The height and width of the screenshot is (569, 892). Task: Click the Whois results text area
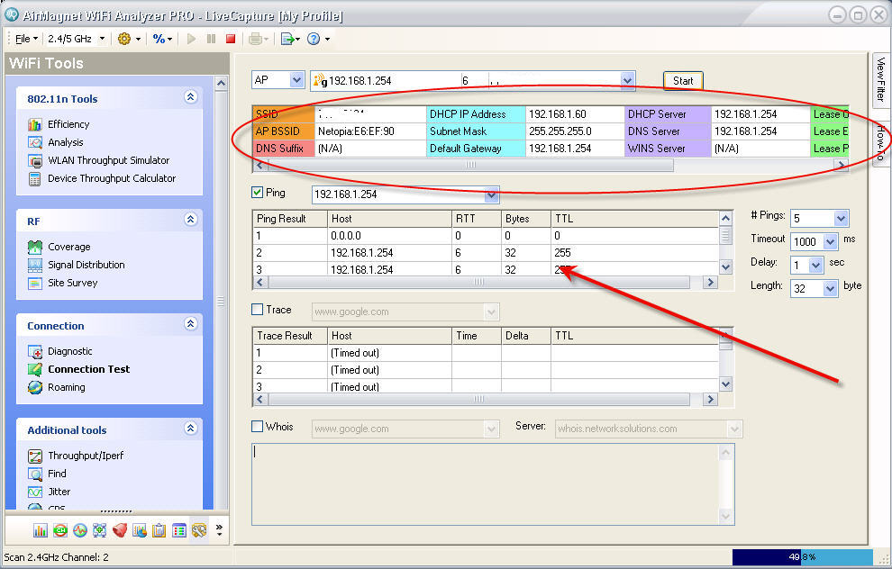pyautogui.click(x=493, y=484)
